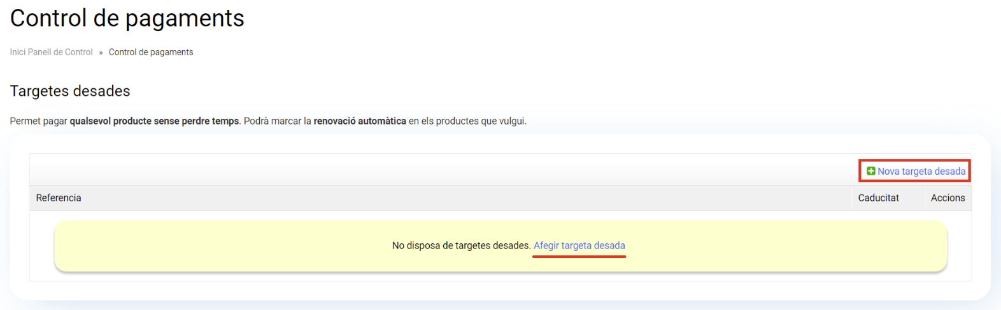This screenshot has width=1001, height=310.
Task: Click 'Permet pagar' at description start
Action: coord(38,121)
